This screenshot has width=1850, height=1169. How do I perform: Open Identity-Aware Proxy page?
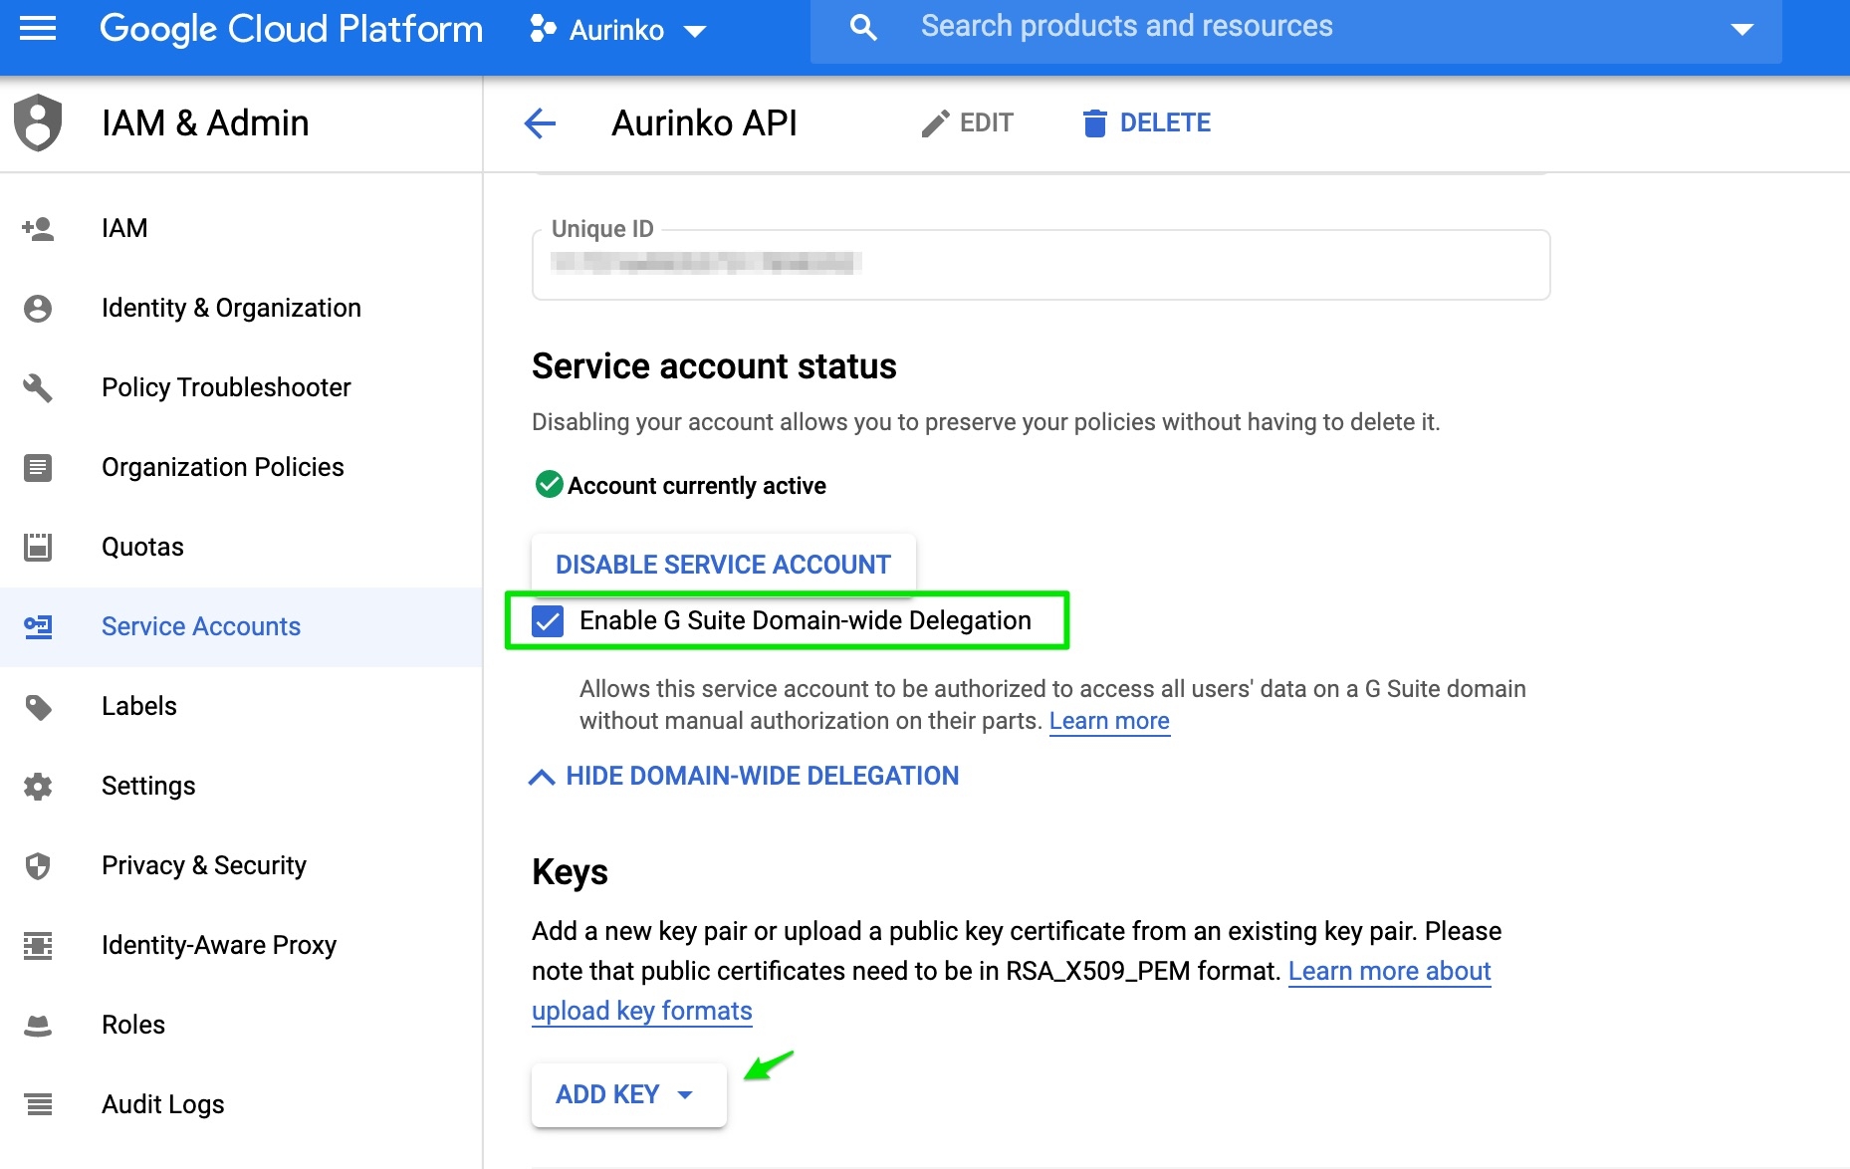pos(241,945)
